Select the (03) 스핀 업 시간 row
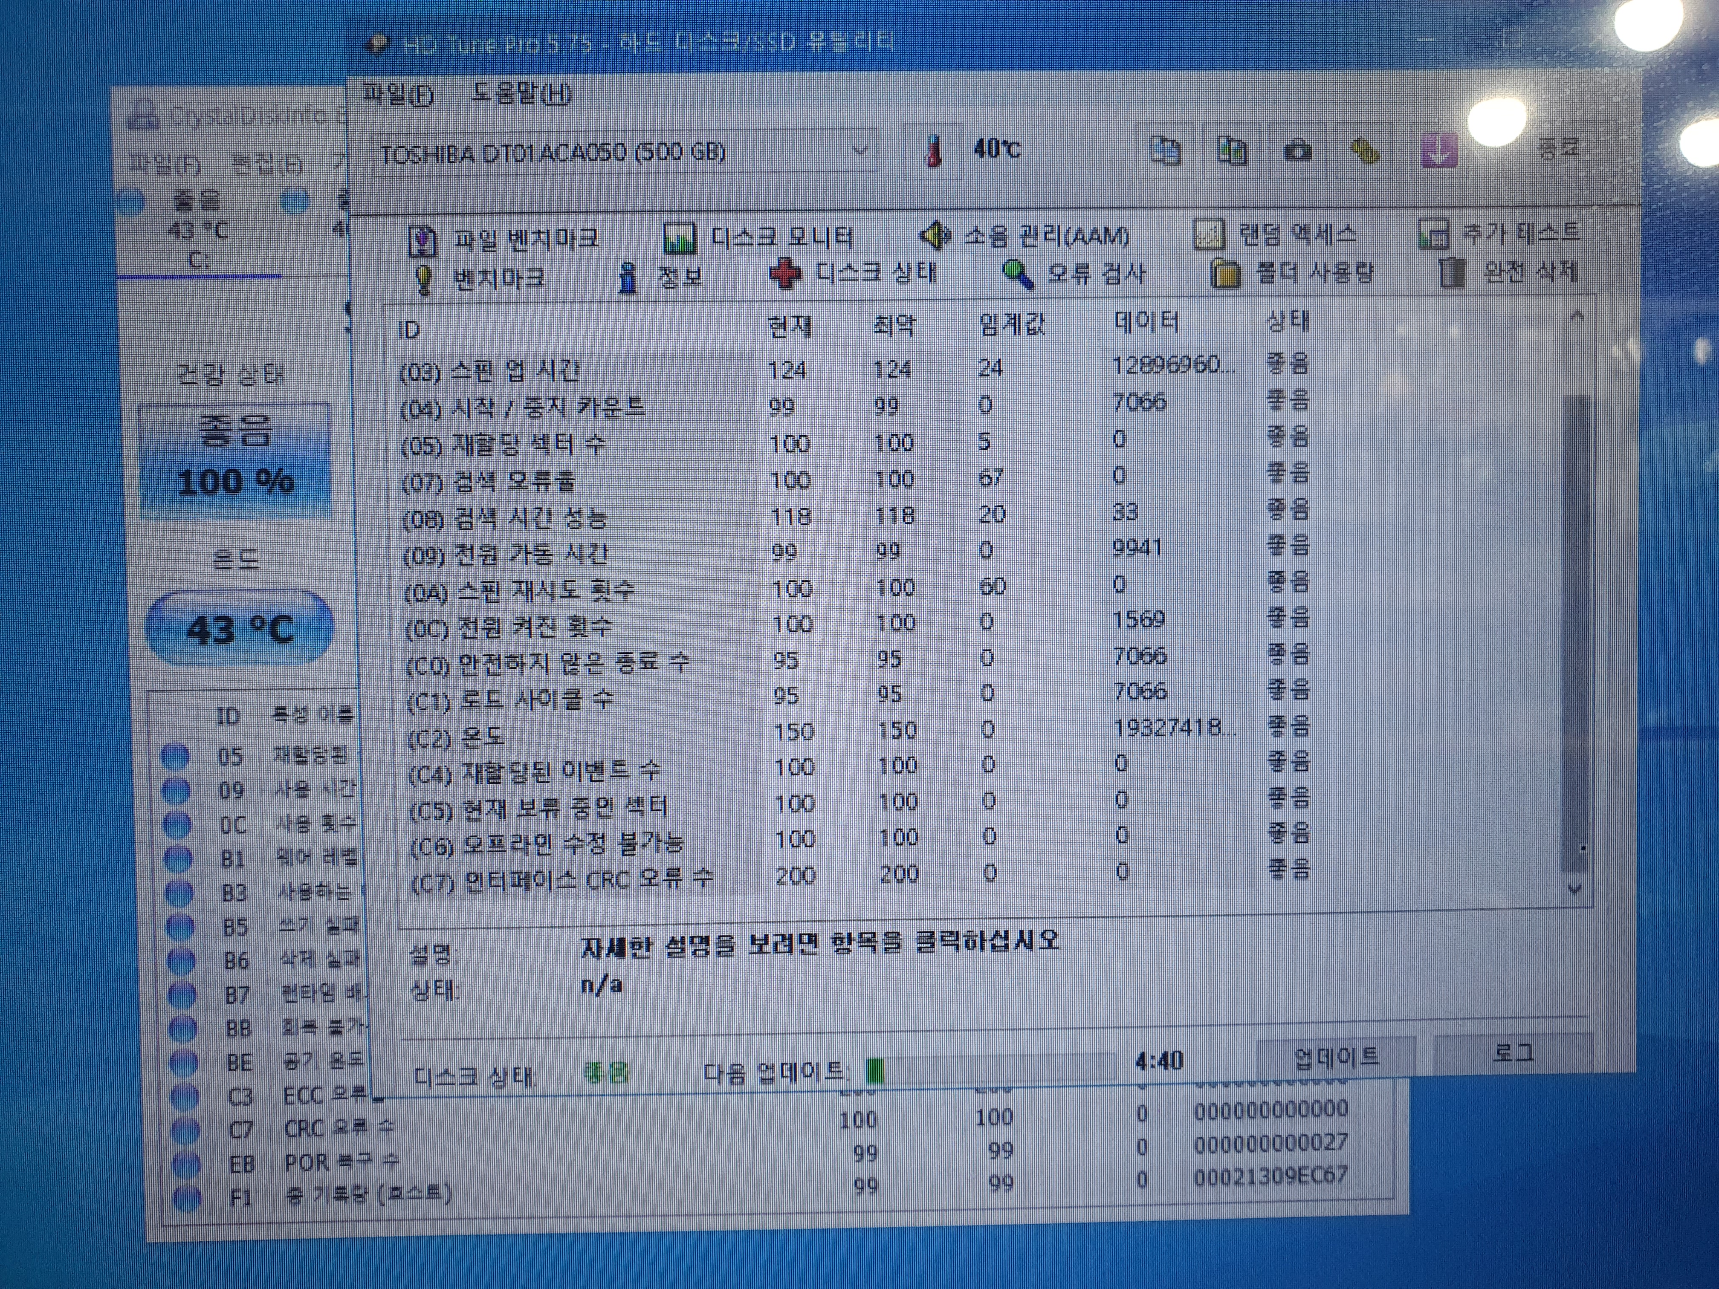 855,368
